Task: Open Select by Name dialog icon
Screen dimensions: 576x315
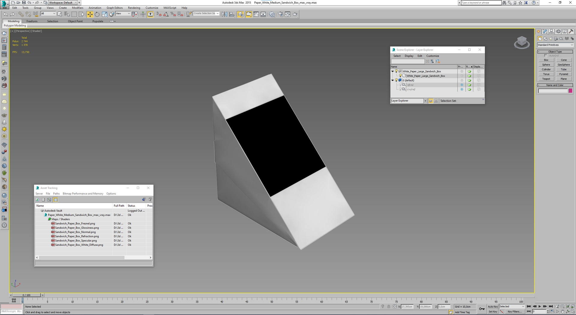Action: 67,14
